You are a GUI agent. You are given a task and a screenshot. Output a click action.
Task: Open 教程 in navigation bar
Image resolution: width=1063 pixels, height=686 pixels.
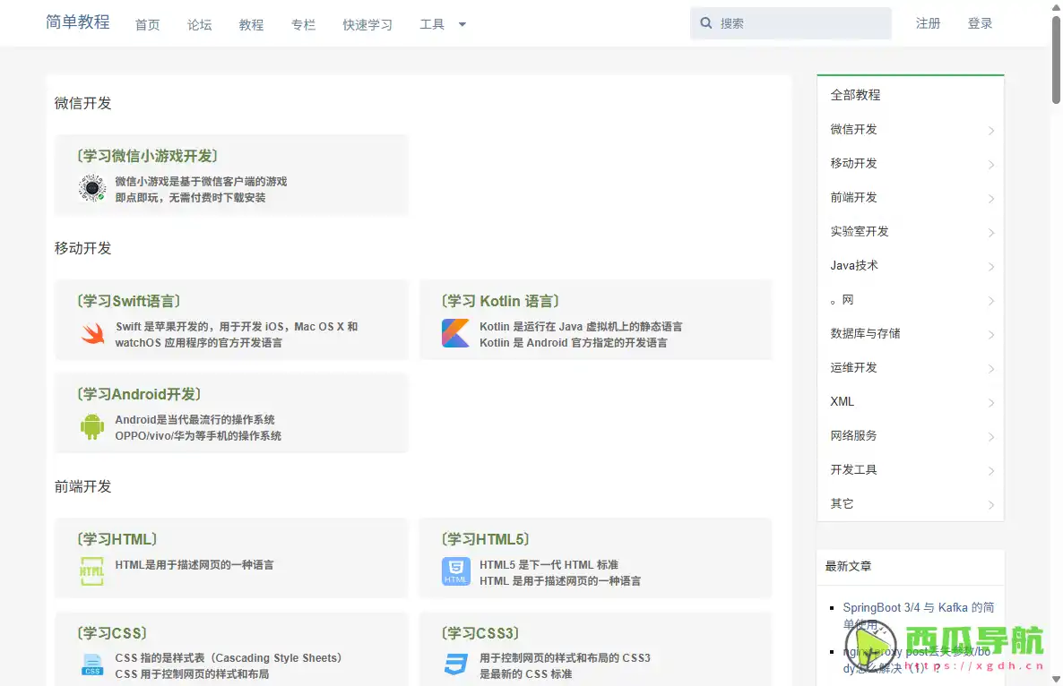pos(251,24)
